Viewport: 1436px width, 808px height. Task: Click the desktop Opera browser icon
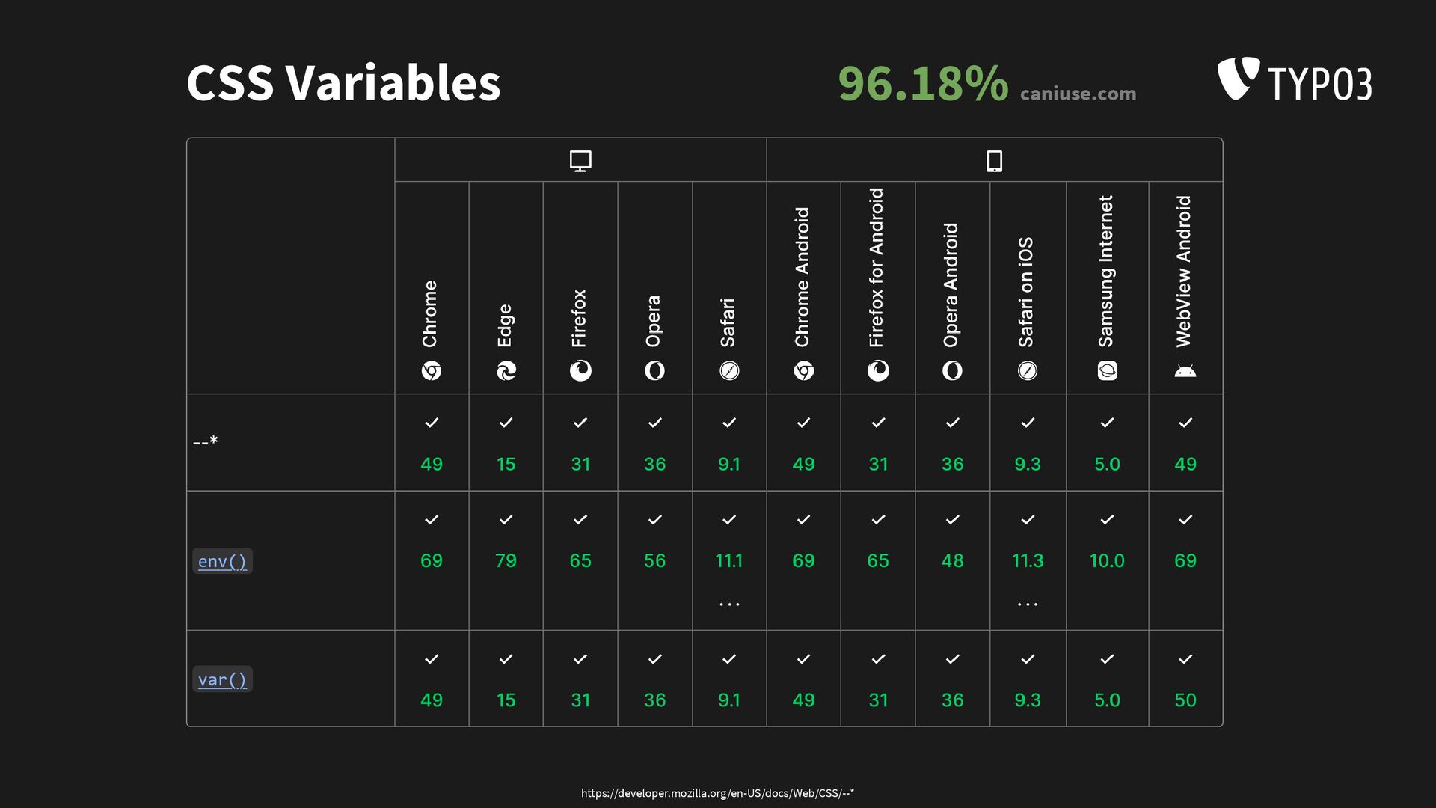point(654,370)
